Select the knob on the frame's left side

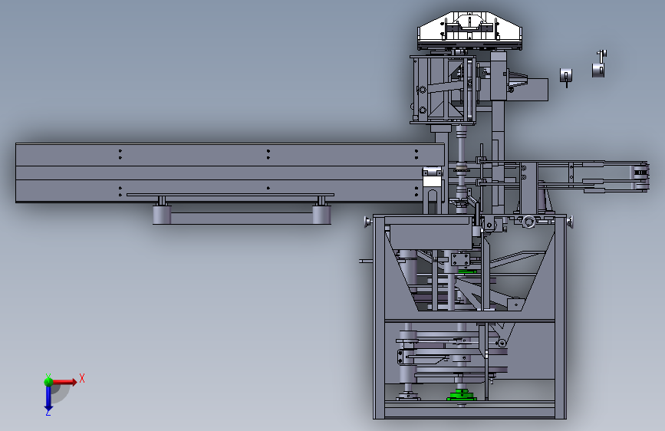point(367,222)
